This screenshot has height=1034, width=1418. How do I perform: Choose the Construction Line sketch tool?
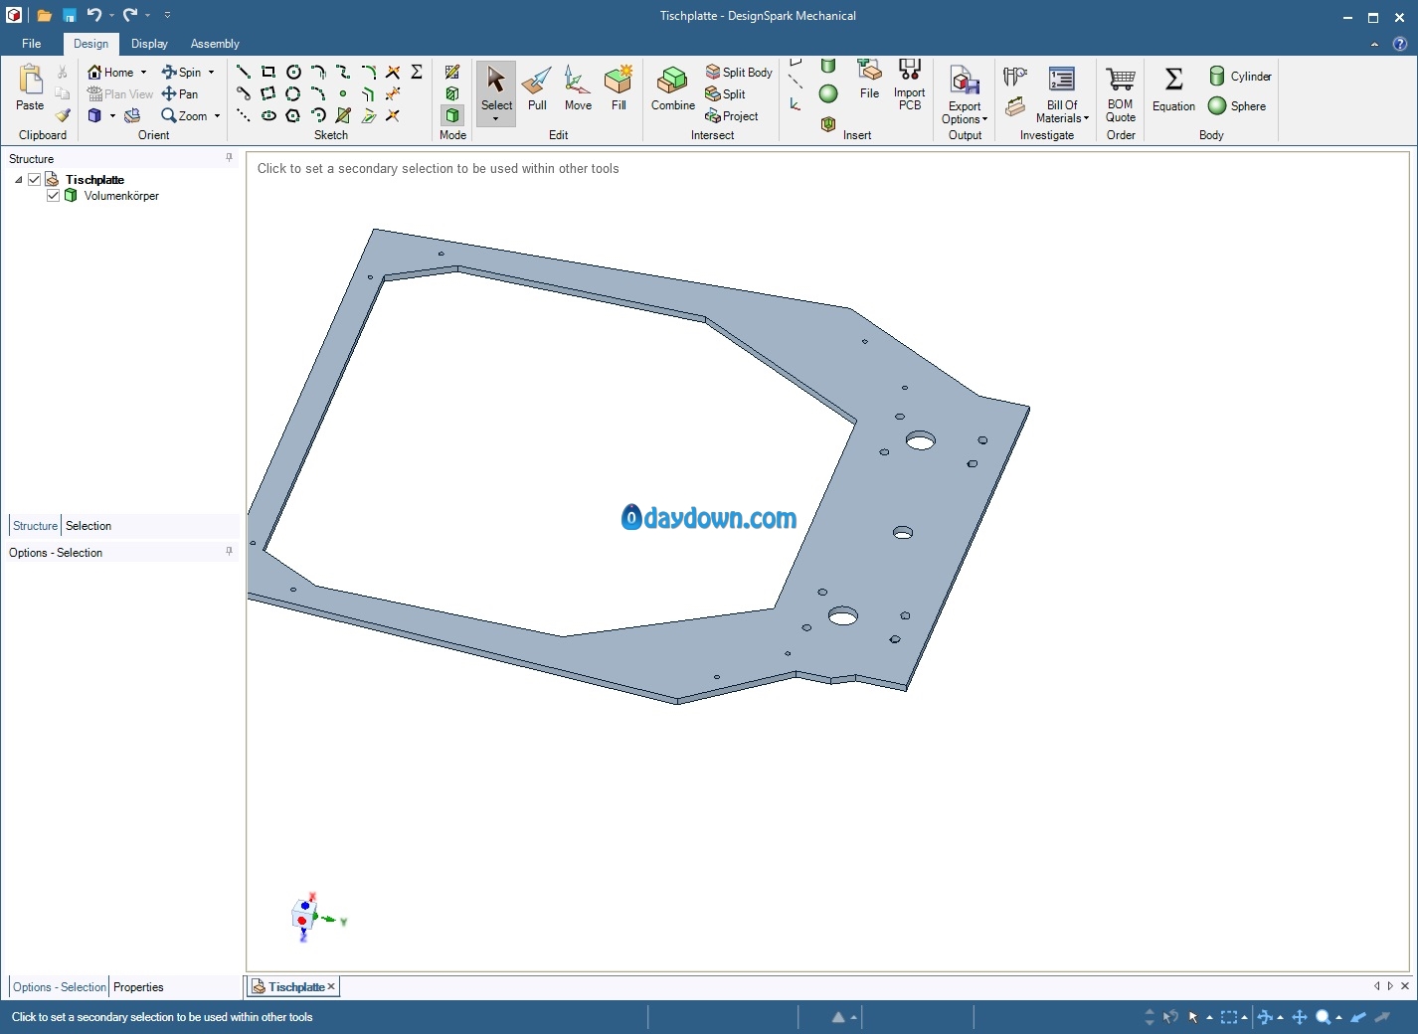[x=243, y=115]
